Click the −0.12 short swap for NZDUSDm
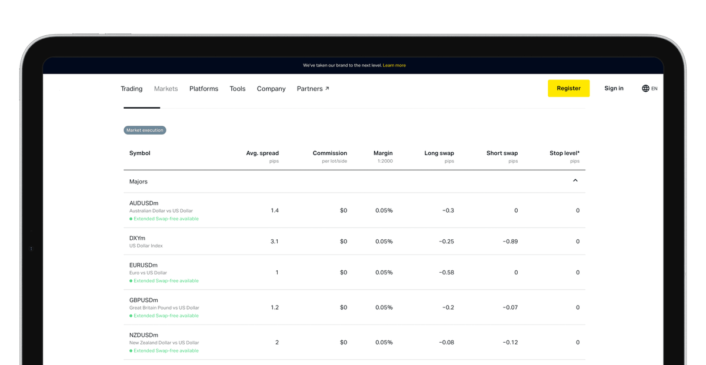706x365 pixels. 509,343
